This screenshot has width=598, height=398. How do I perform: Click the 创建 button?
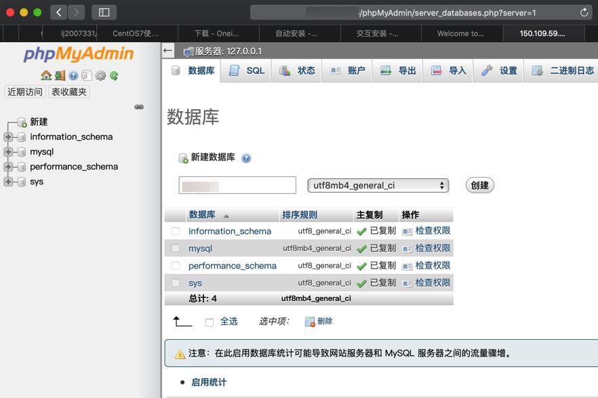(480, 185)
